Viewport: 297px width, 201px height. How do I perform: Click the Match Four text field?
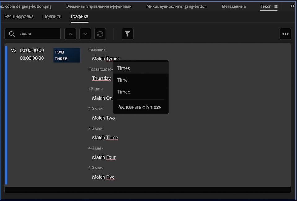[x=104, y=157]
